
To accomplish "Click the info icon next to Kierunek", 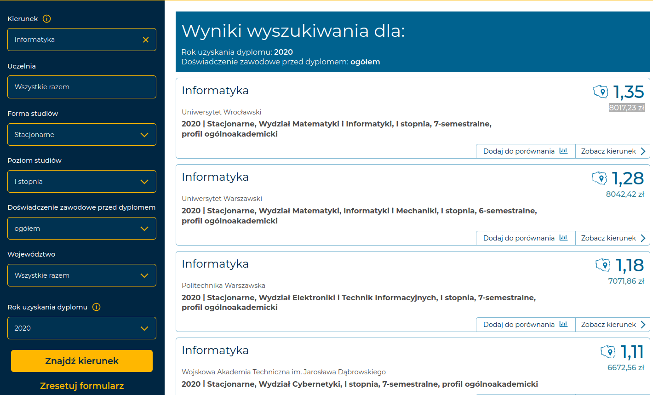I will (47, 19).
